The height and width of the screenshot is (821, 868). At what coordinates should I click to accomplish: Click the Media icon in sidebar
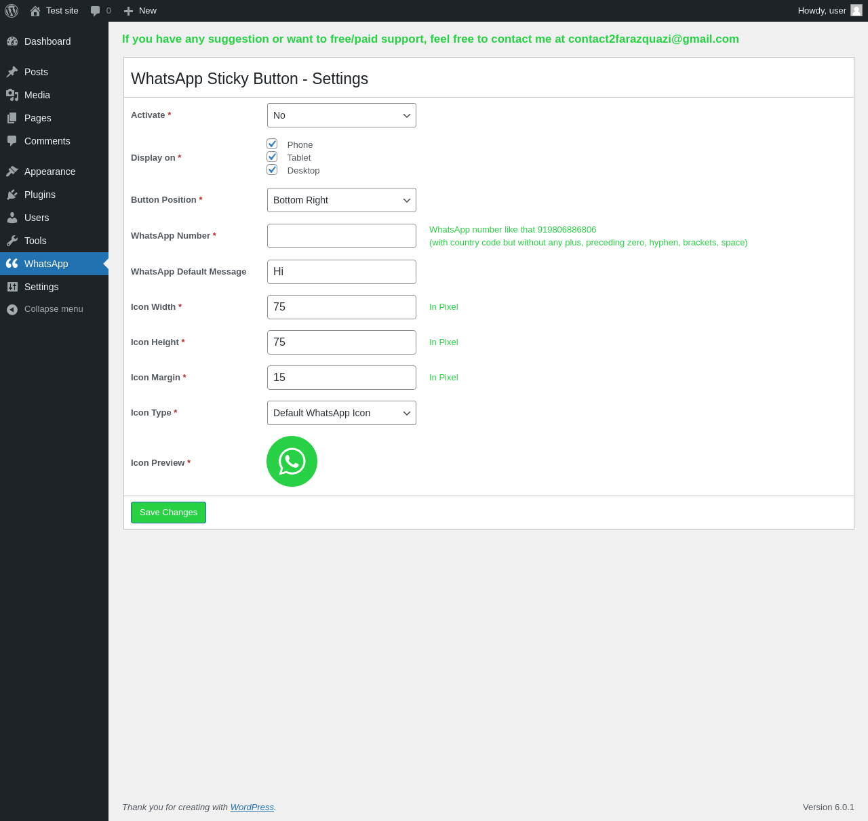click(x=12, y=95)
